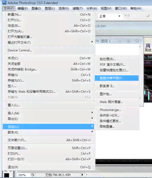Choose 存储为(V)... menu entry
The width and height of the screenshot is (152, 178).
[x=49, y=80]
